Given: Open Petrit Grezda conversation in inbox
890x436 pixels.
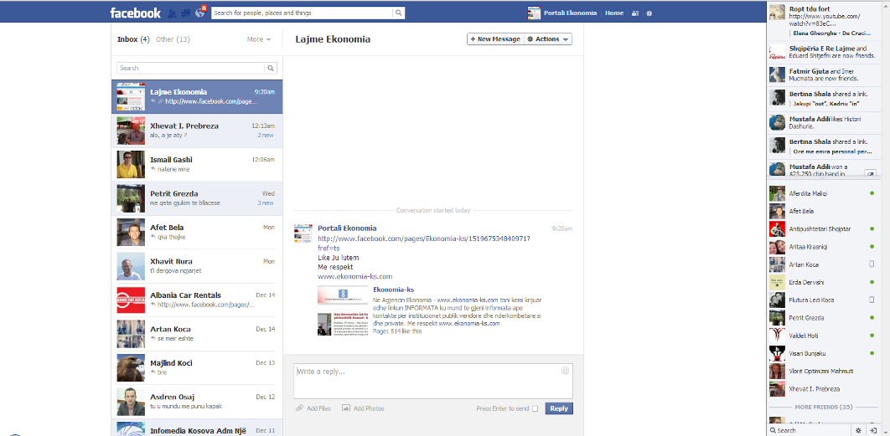Looking at the screenshot, I should [x=197, y=198].
